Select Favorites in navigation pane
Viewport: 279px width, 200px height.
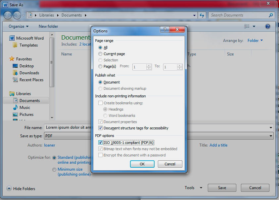[21, 59]
